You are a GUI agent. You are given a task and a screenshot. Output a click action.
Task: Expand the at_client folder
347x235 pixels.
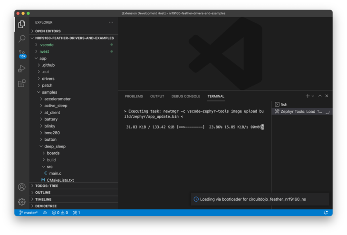(74, 113)
